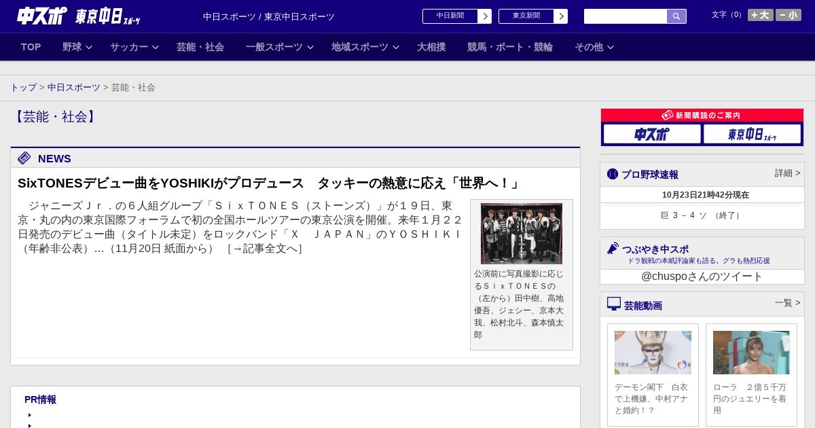Open the 一般スポーツ menu
Screen dimensions: 815x428
(x=274, y=47)
